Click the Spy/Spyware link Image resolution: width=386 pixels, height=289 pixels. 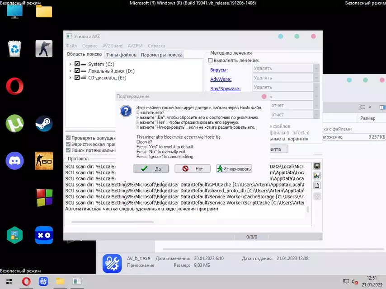click(x=225, y=89)
